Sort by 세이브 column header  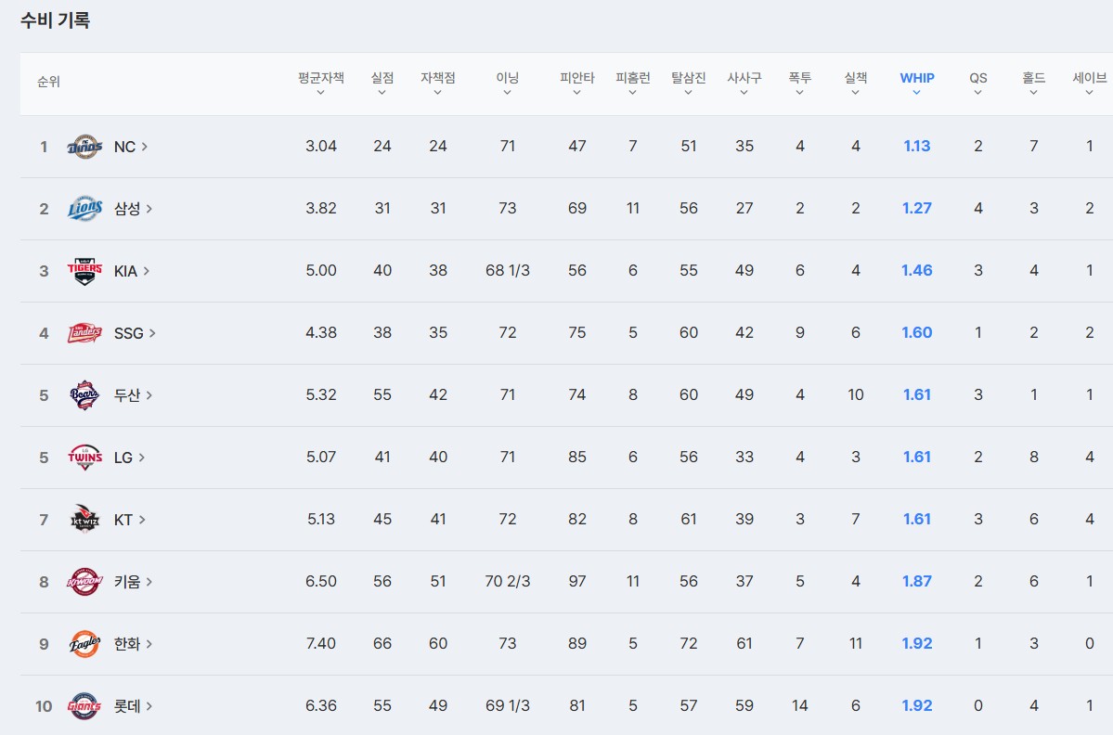1089,83
